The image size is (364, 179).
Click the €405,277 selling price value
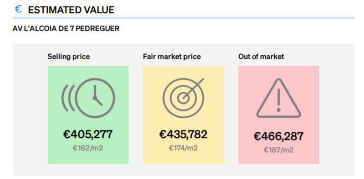88,134
